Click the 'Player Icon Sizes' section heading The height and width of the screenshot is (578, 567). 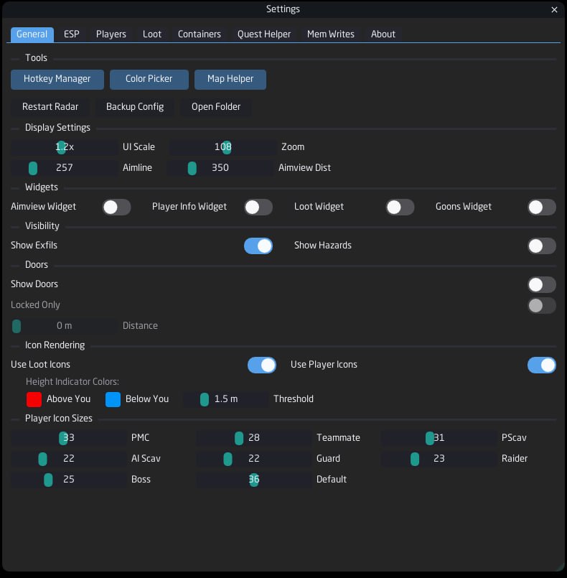[x=59, y=419]
